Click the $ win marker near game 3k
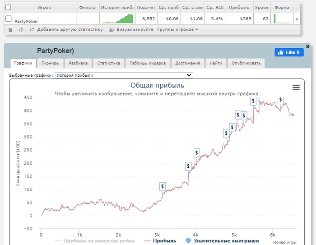Image resolution: width=316 pixels, height=245 pixels. tap(163, 187)
